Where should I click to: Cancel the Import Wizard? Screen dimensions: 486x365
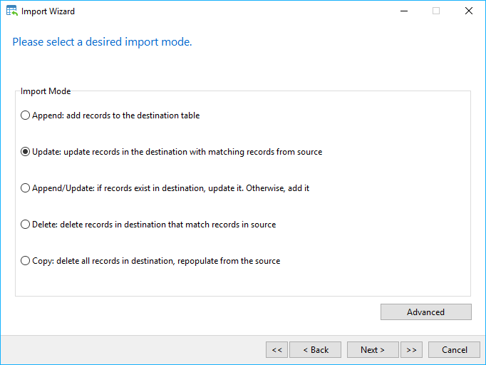(x=454, y=350)
